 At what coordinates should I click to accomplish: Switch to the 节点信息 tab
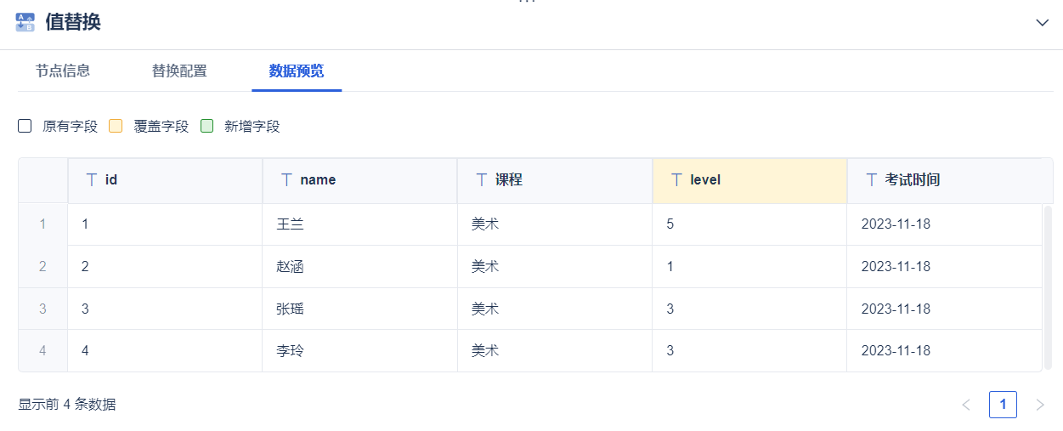tap(63, 71)
